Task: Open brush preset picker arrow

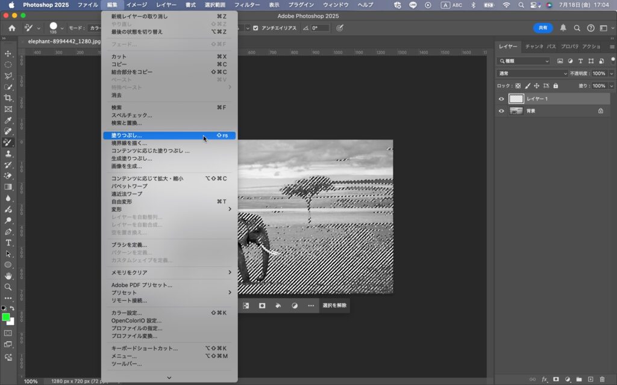Action: coord(62,28)
